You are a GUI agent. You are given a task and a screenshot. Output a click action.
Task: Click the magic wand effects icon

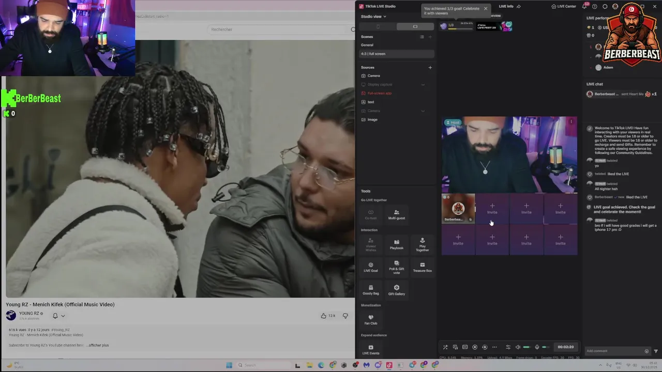click(x=445, y=347)
